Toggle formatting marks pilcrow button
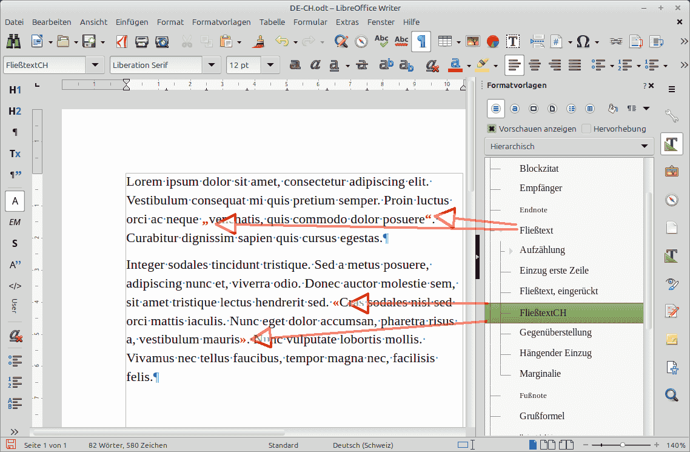Image resolution: width=690 pixels, height=452 pixels. coord(421,42)
